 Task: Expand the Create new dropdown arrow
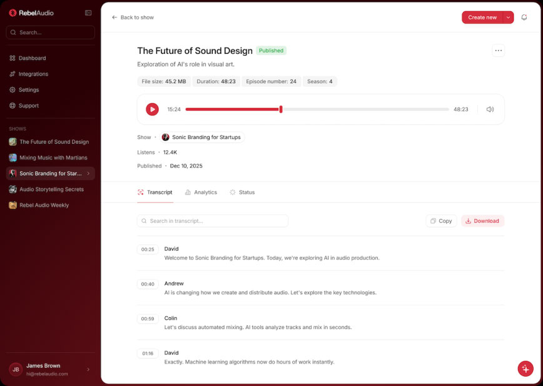(x=509, y=18)
